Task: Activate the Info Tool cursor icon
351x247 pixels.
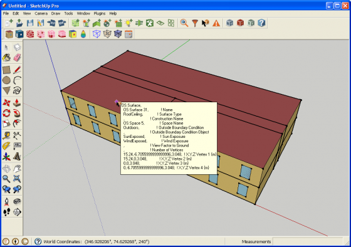Action: click(206, 23)
